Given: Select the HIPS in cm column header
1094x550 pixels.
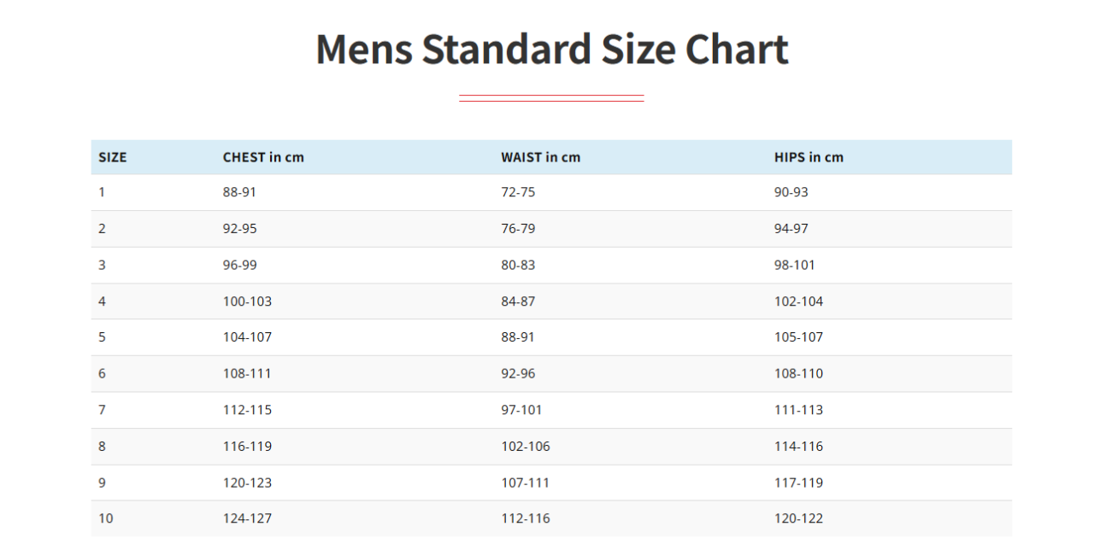Looking at the screenshot, I should pyautogui.click(x=809, y=157).
